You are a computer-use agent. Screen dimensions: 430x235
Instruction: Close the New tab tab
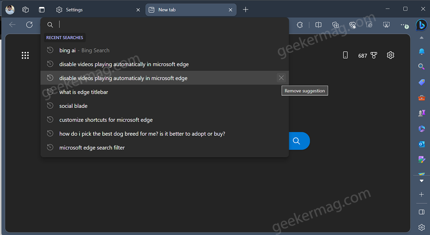pyautogui.click(x=230, y=10)
